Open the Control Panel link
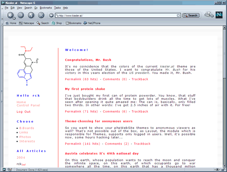227x172 pixels. pos(28,105)
